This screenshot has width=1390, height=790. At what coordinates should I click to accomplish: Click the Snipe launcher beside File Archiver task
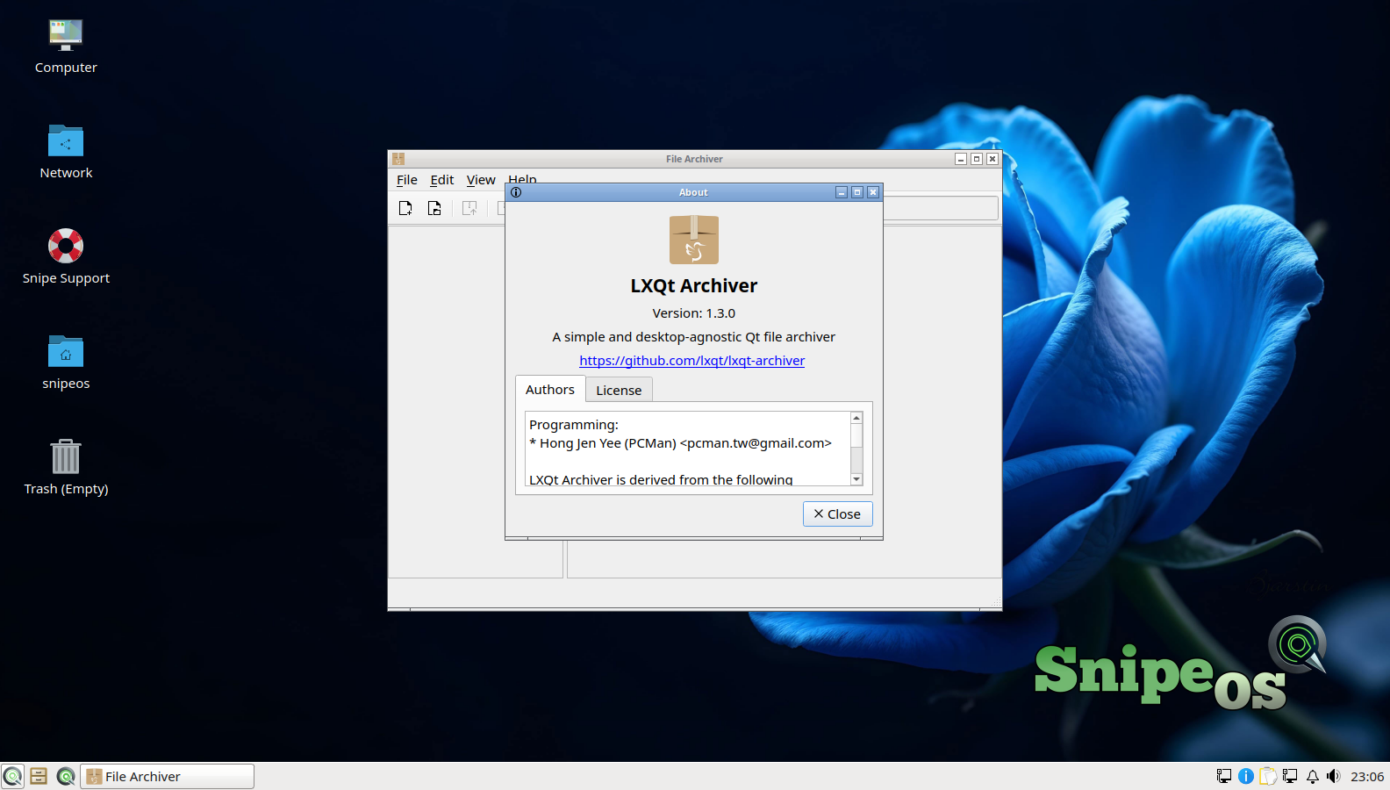point(66,776)
